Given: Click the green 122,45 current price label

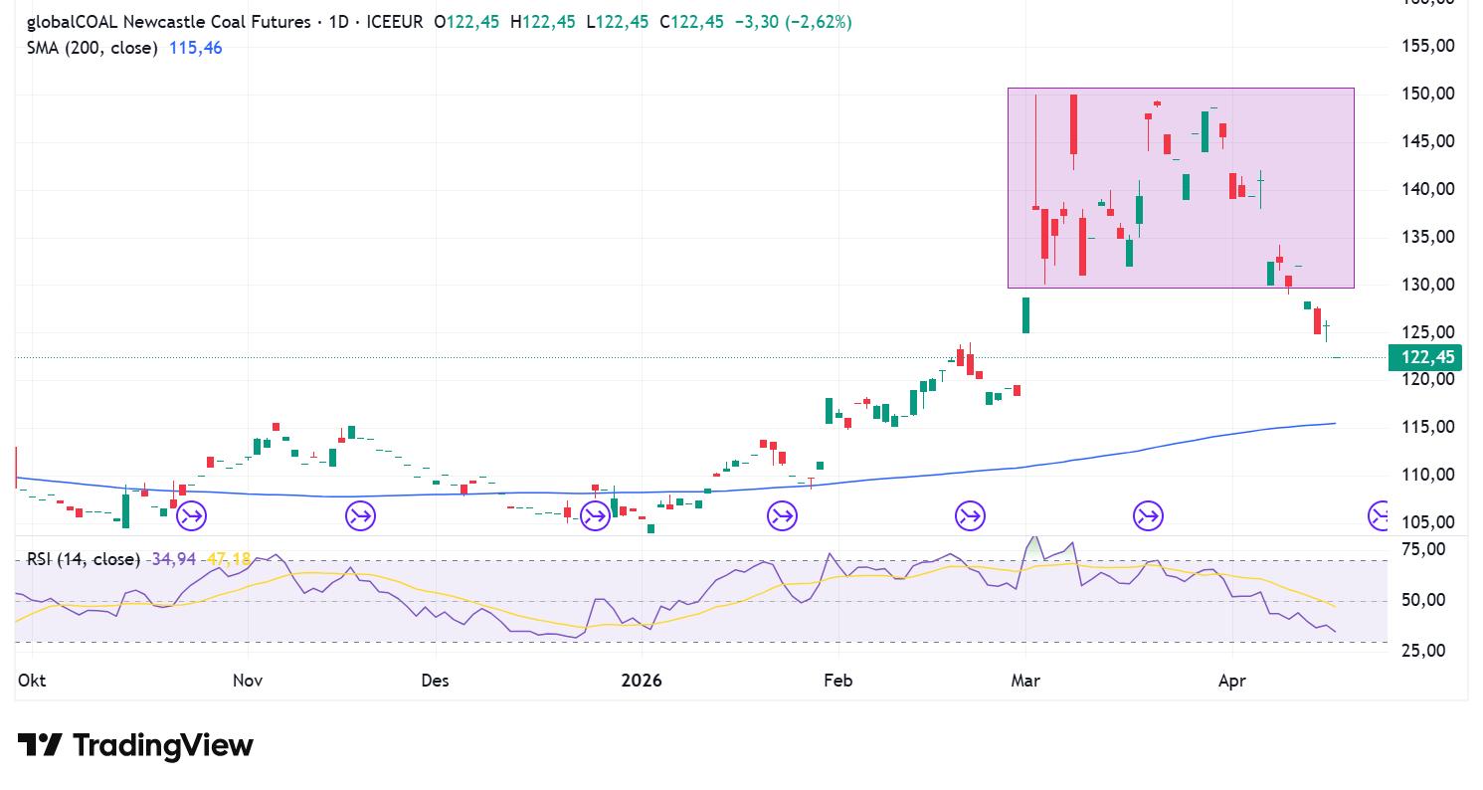Looking at the screenshot, I should [x=1424, y=357].
